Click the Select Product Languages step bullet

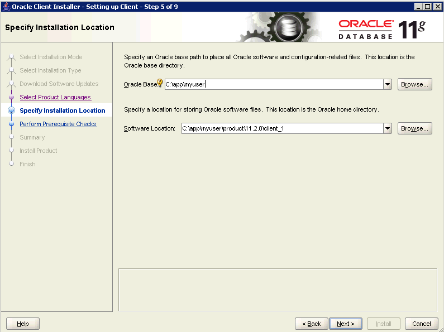[11, 97]
